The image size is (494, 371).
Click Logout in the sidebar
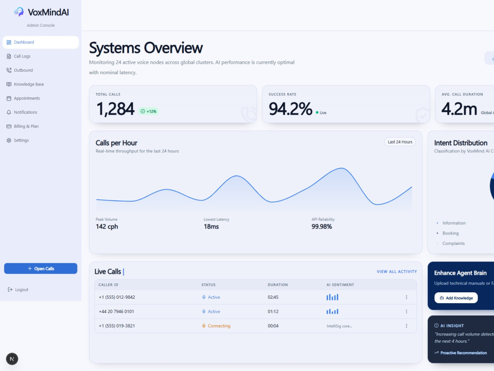(18, 289)
